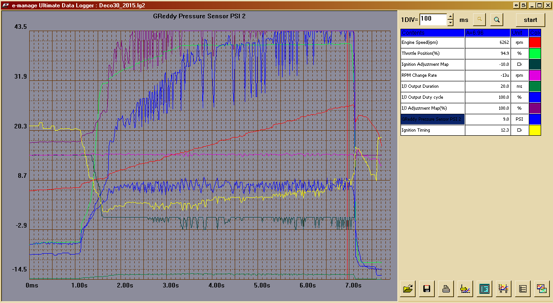Zoom in with the blue magnifier icon
The image size is (553, 303).
click(497, 20)
